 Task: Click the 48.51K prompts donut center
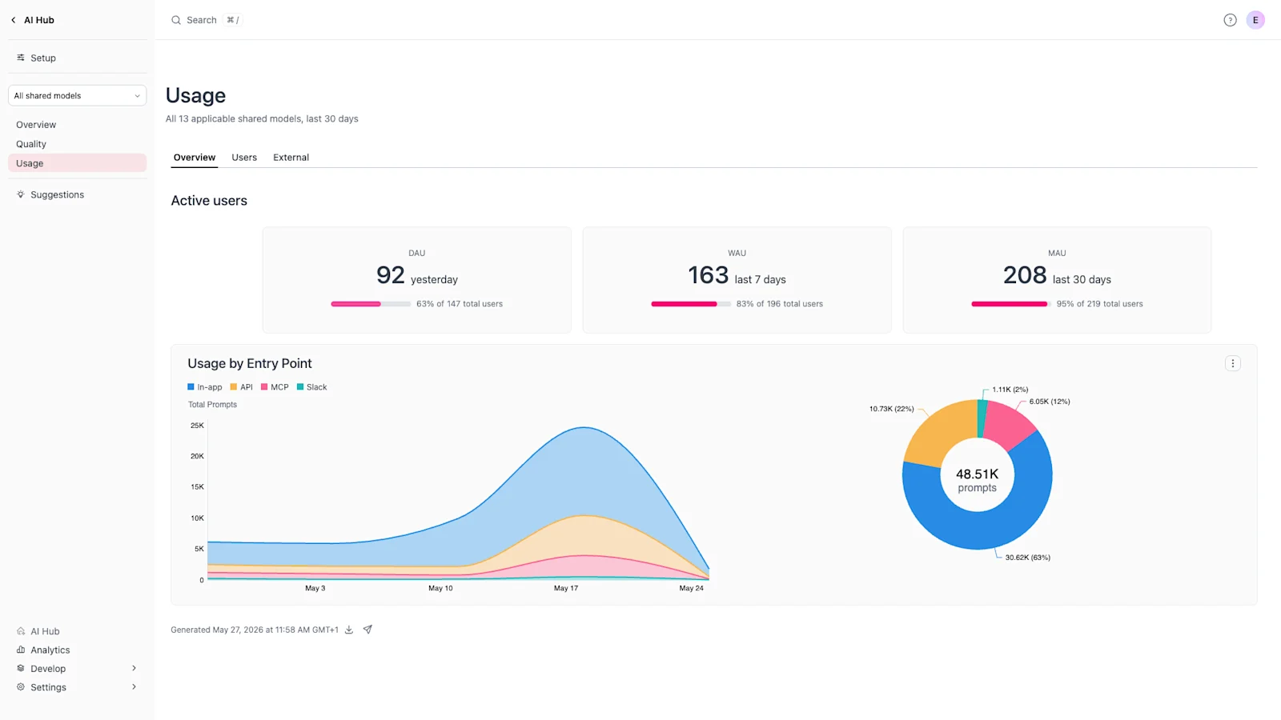click(978, 480)
